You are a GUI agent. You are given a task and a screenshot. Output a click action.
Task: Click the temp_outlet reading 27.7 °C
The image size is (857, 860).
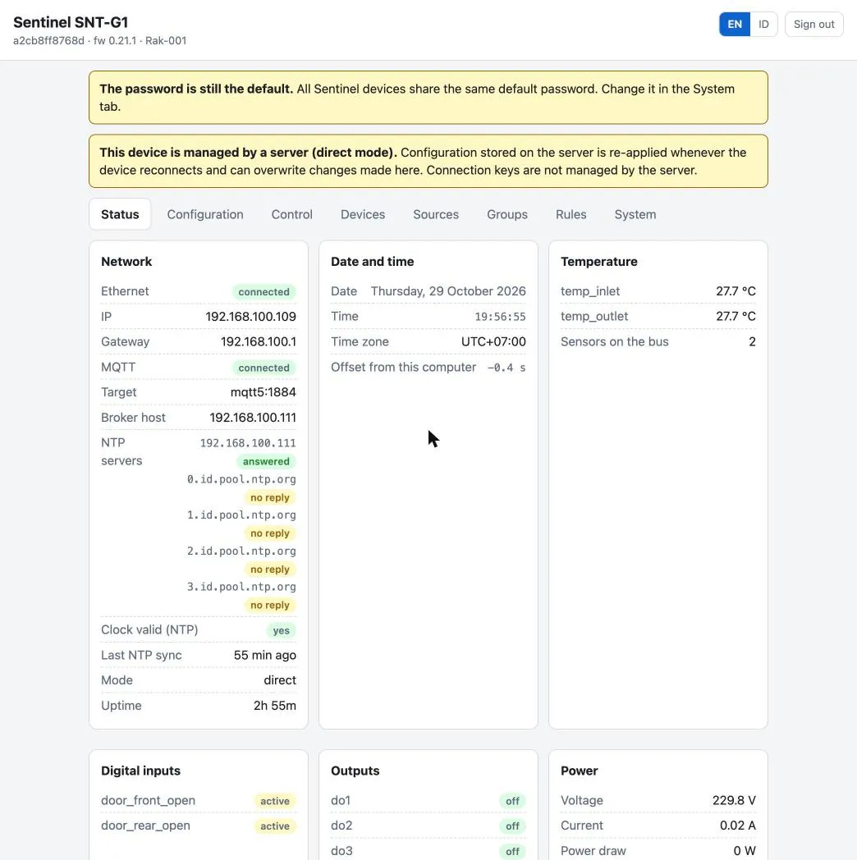736,317
